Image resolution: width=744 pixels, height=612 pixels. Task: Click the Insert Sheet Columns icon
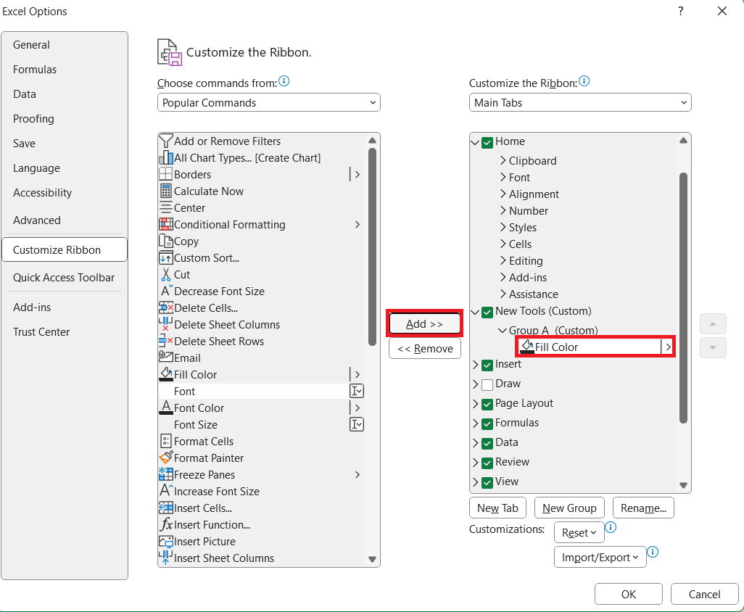point(165,558)
